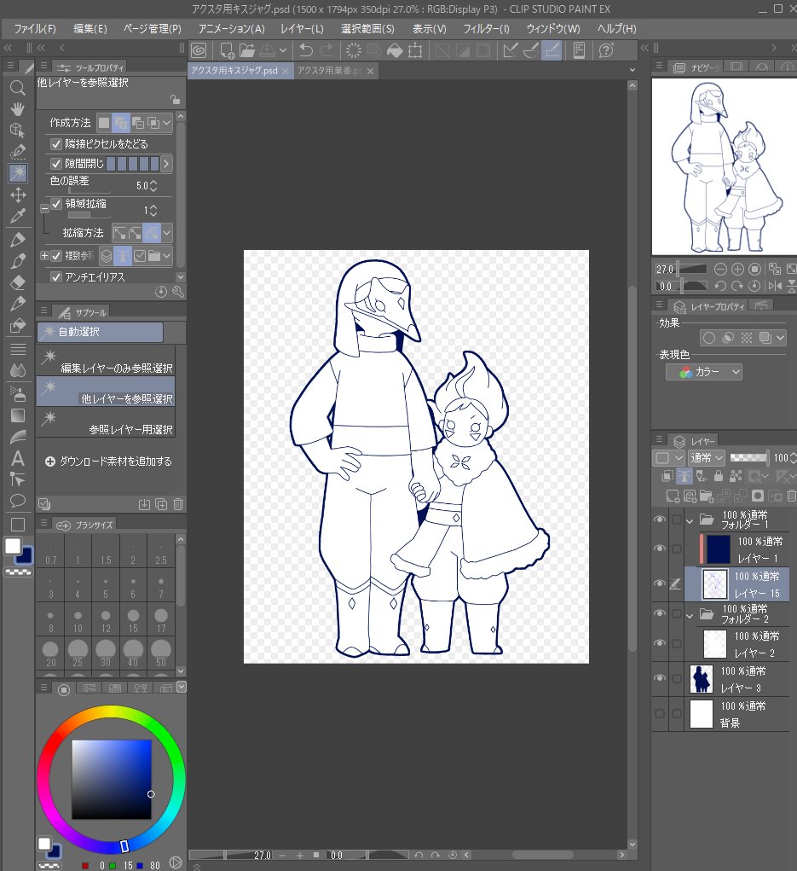
Task: Select the Balloon tool
Action: click(18, 501)
